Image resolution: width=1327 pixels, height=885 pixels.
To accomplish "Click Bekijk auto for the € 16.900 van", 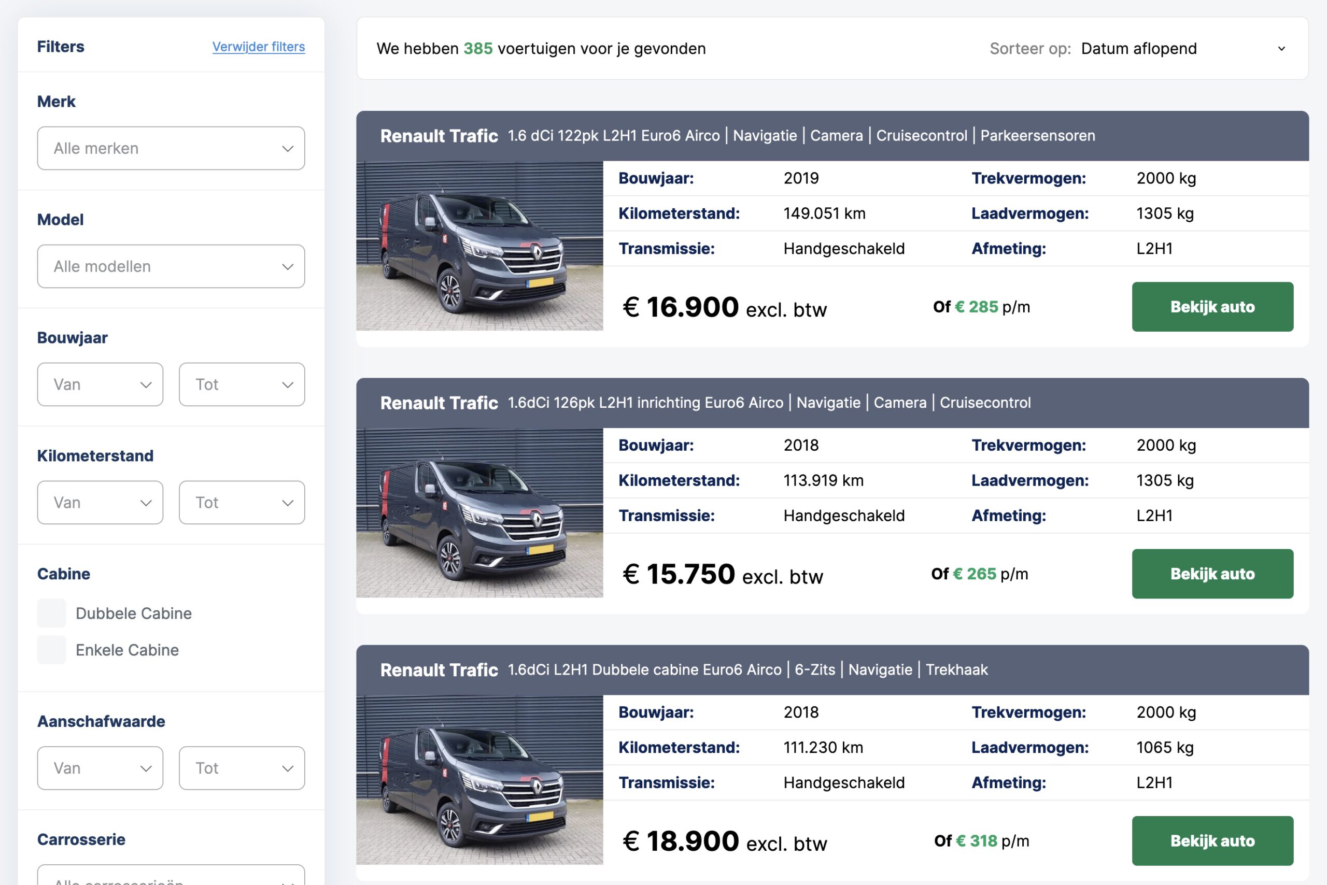I will coord(1212,307).
